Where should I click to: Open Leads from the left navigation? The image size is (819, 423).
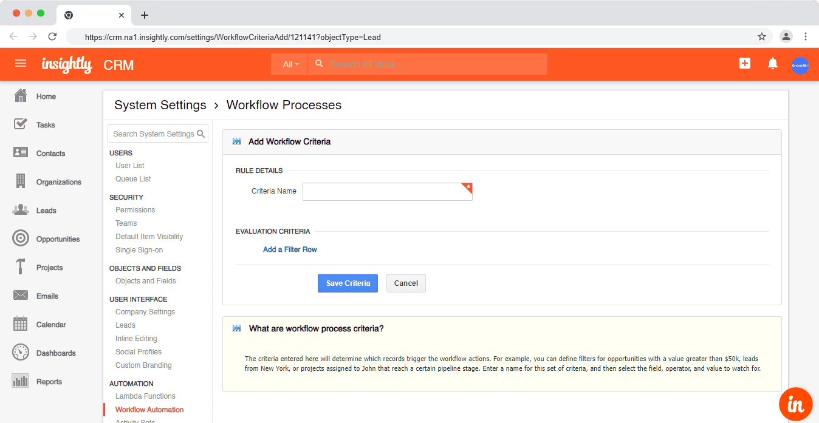(46, 210)
